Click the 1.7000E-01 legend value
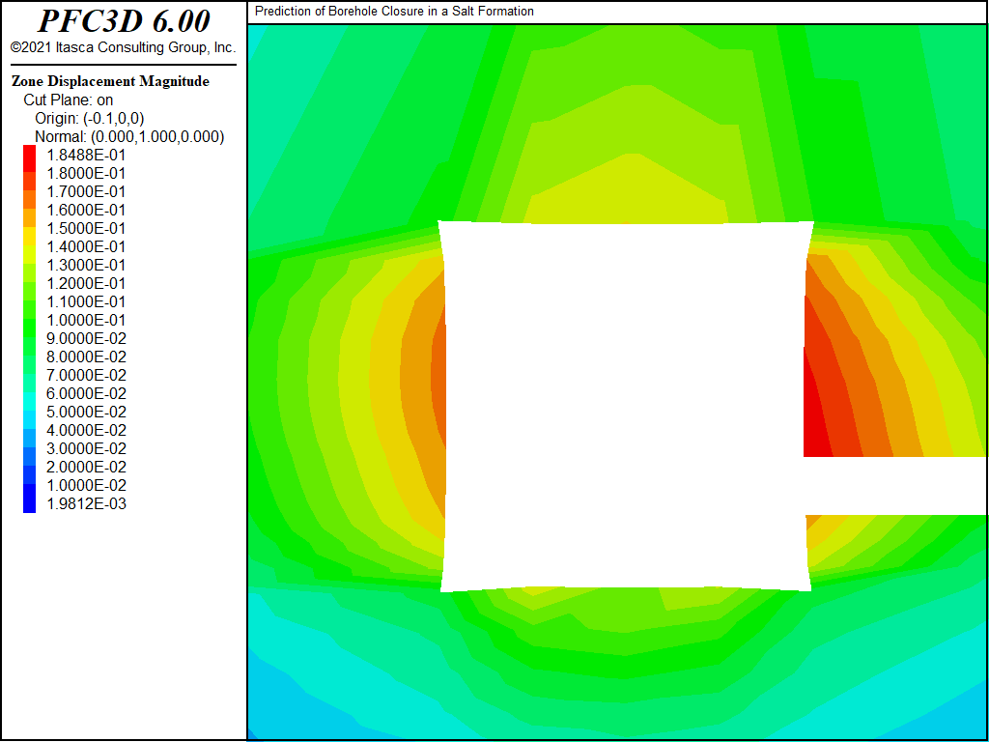 click(x=86, y=192)
